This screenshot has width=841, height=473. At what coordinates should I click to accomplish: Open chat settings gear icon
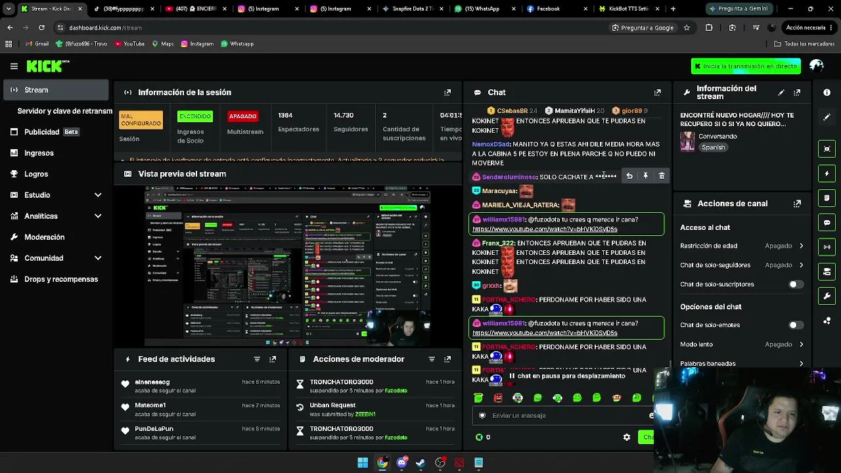[627, 437]
